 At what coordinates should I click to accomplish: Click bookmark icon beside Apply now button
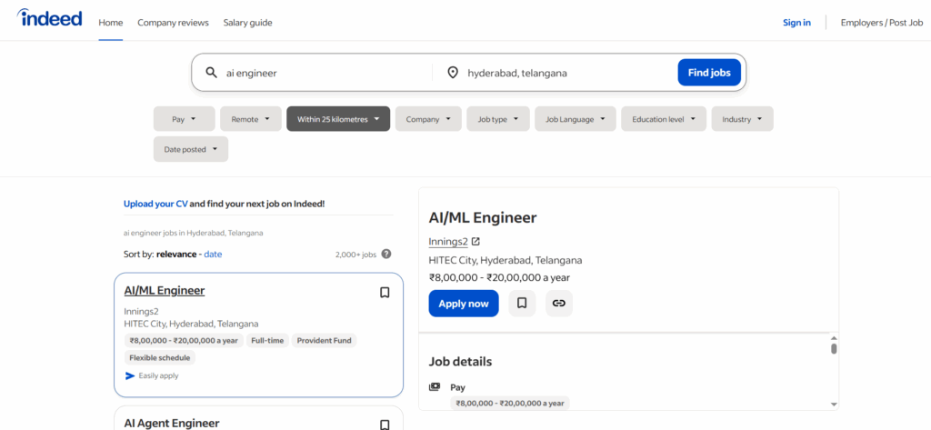522,304
